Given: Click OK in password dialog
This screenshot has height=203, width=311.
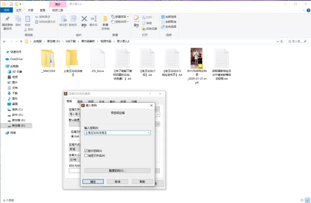Looking at the screenshot, I should point(93,182).
